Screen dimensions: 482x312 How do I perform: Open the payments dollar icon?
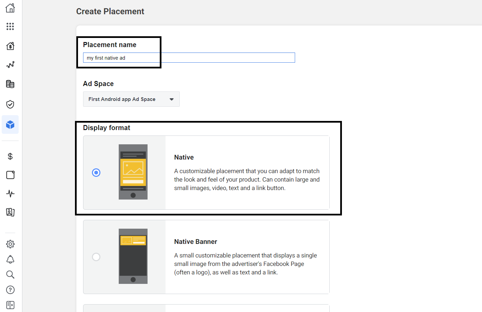10,156
